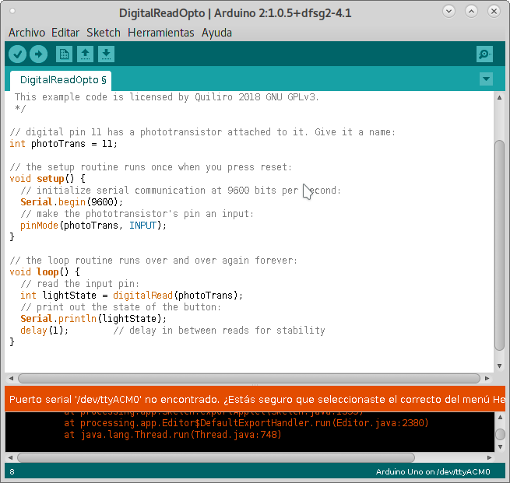Image resolution: width=510 pixels, height=483 pixels.
Task: Open the Ayuda menu
Action: click(x=216, y=33)
